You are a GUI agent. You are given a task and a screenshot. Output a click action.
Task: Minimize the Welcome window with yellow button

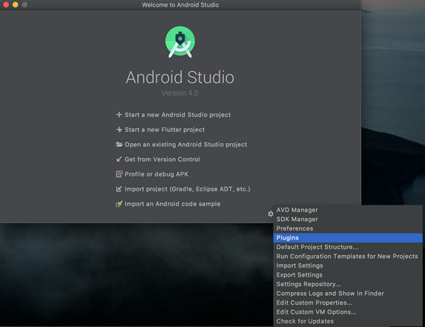pyautogui.click(x=15, y=4)
